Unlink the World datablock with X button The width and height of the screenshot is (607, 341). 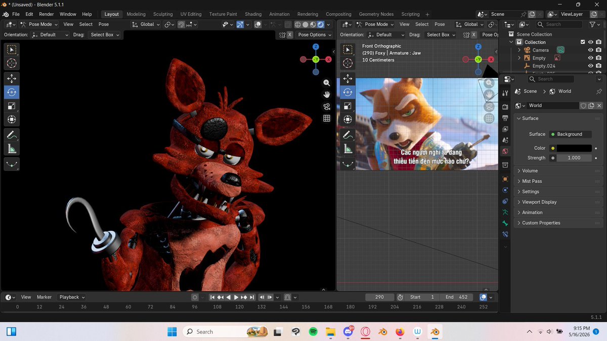(599, 106)
